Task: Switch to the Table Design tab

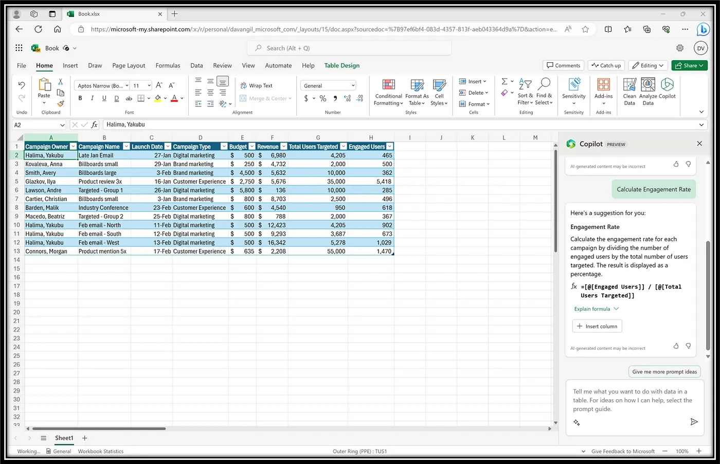Action: tap(341, 65)
